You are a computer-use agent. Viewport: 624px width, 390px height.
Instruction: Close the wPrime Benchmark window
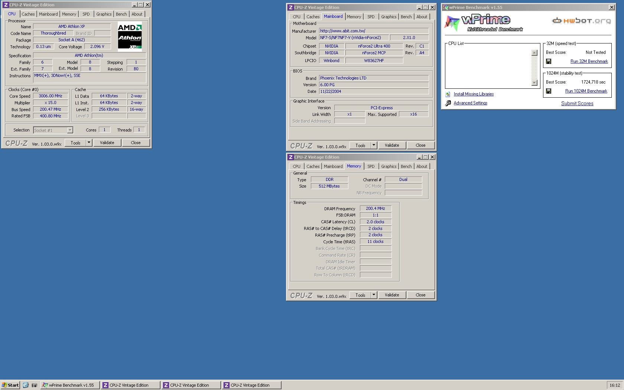coord(611,7)
